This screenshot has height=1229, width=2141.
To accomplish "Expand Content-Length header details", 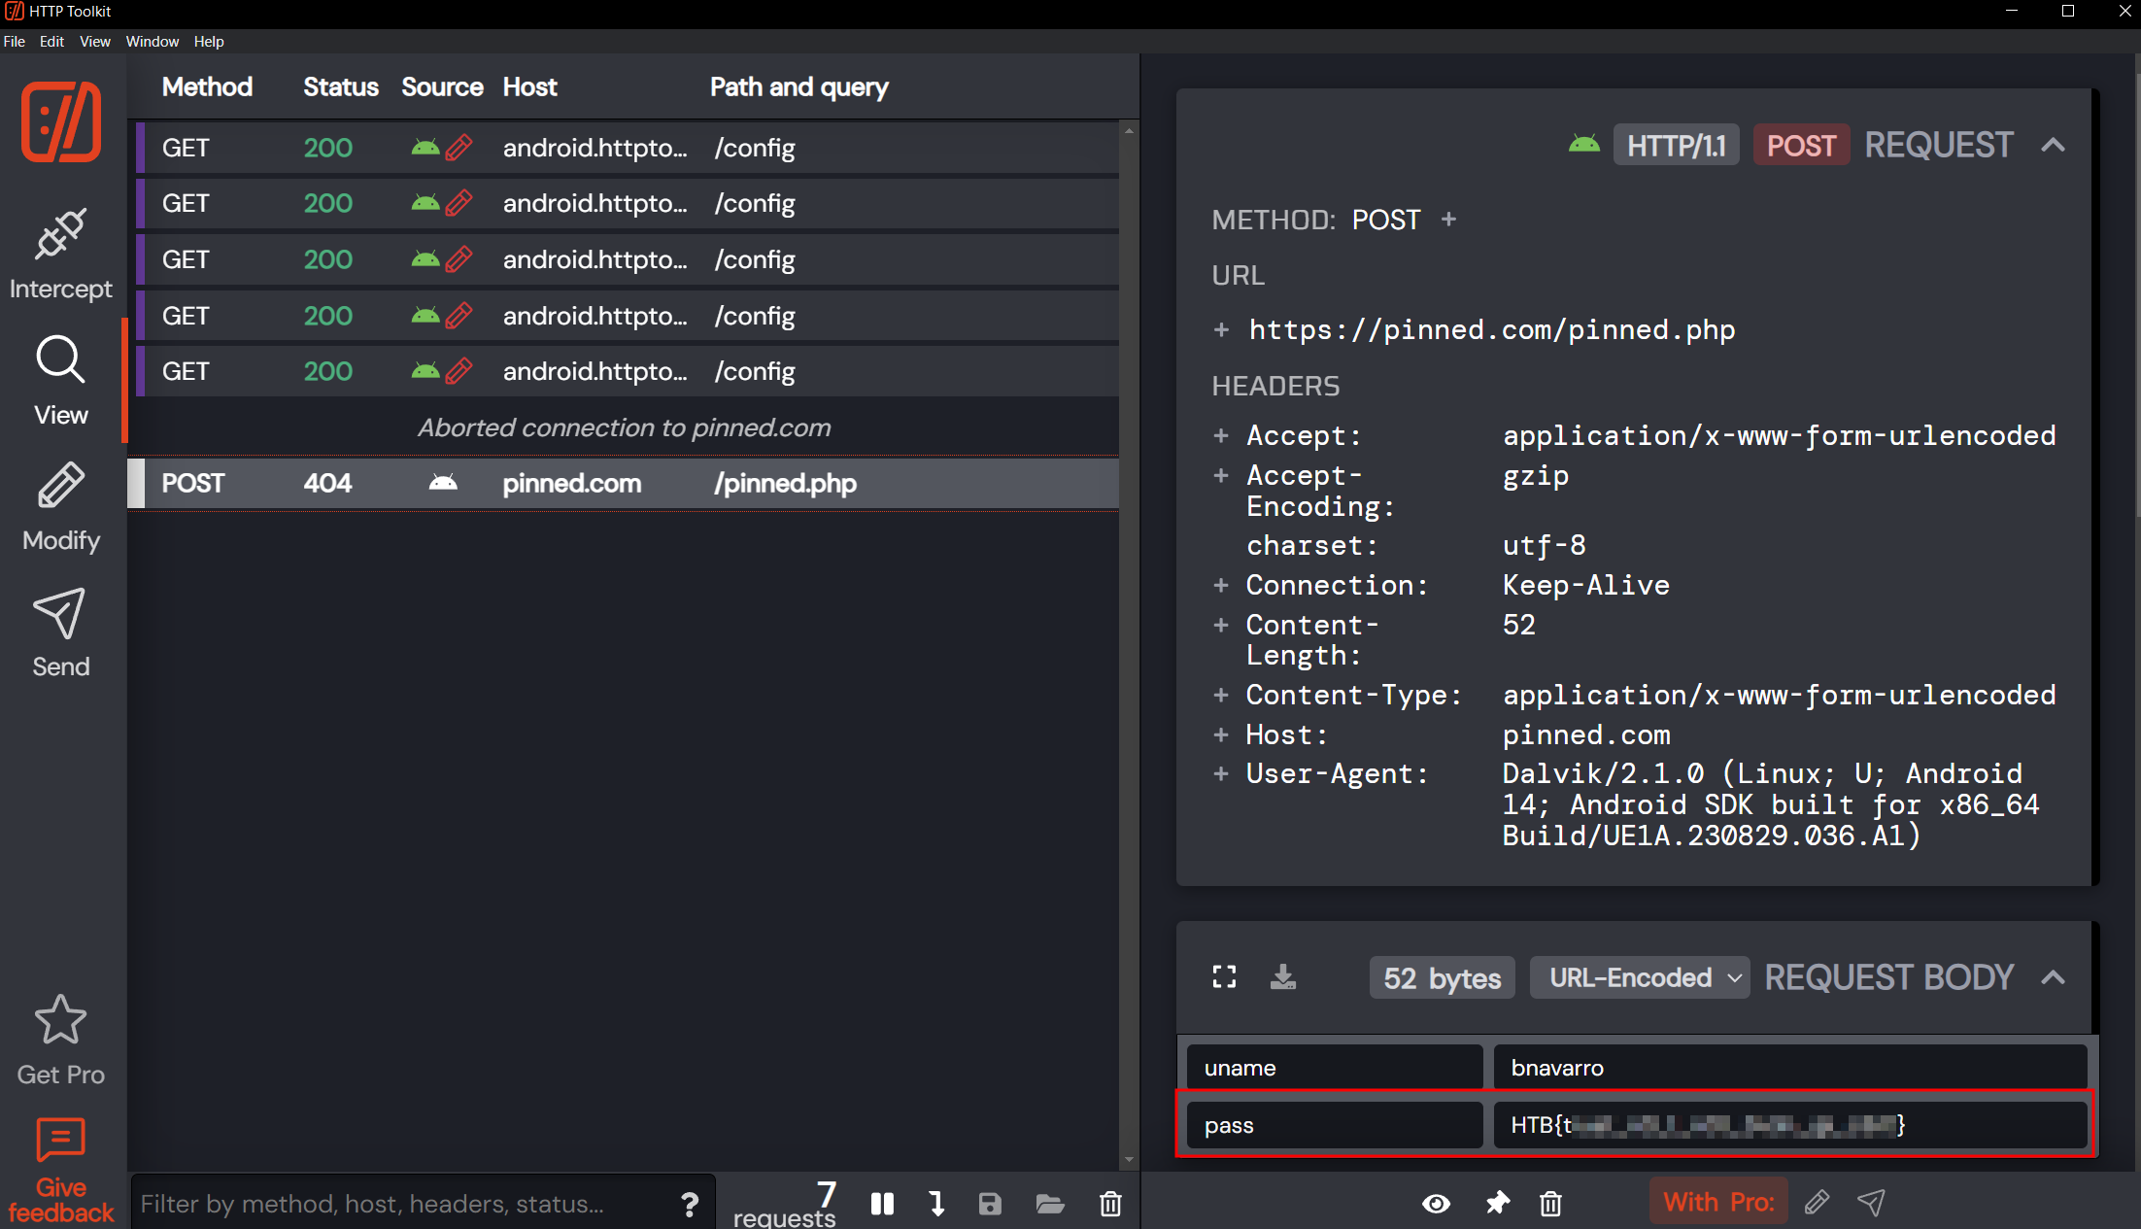I will click(x=1221, y=626).
